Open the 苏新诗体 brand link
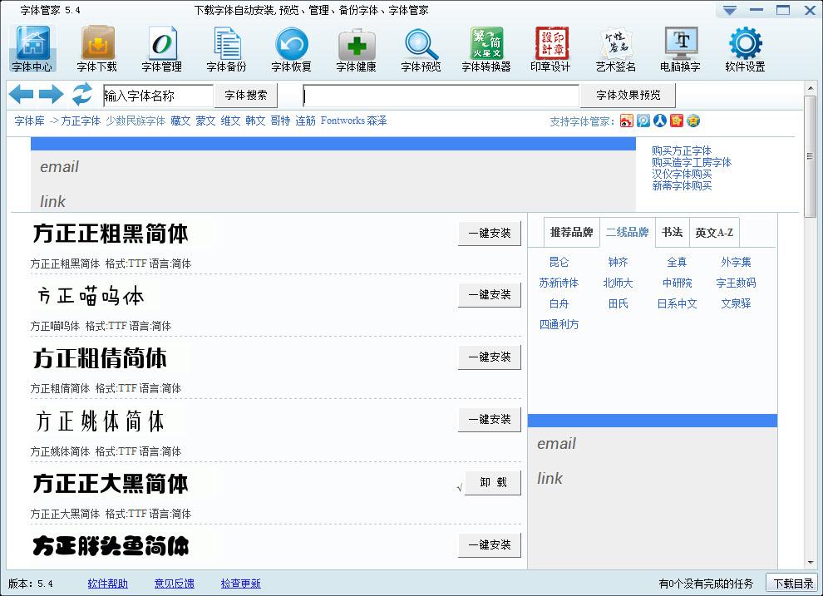 (x=559, y=283)
